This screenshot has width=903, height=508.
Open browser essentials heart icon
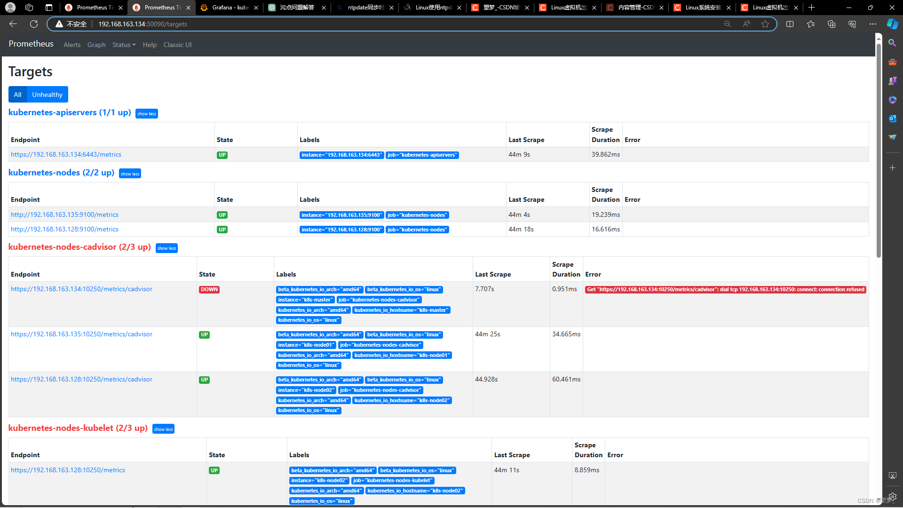point(852,24)
